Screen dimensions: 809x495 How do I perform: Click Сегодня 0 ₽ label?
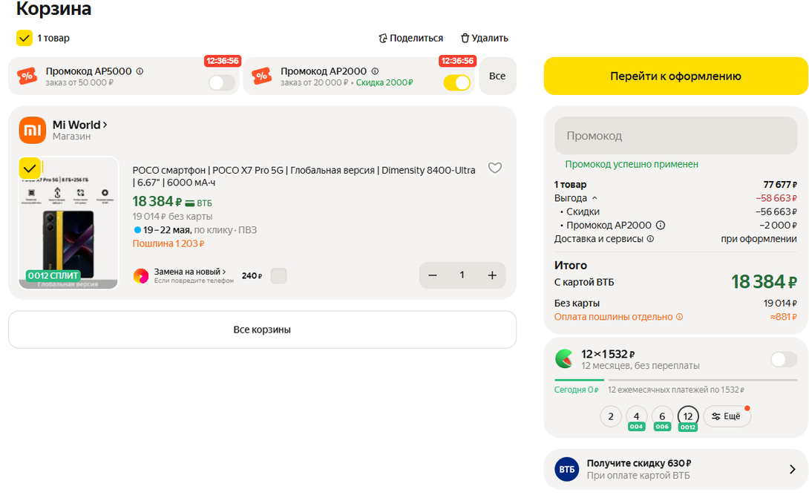coord(576,390)
